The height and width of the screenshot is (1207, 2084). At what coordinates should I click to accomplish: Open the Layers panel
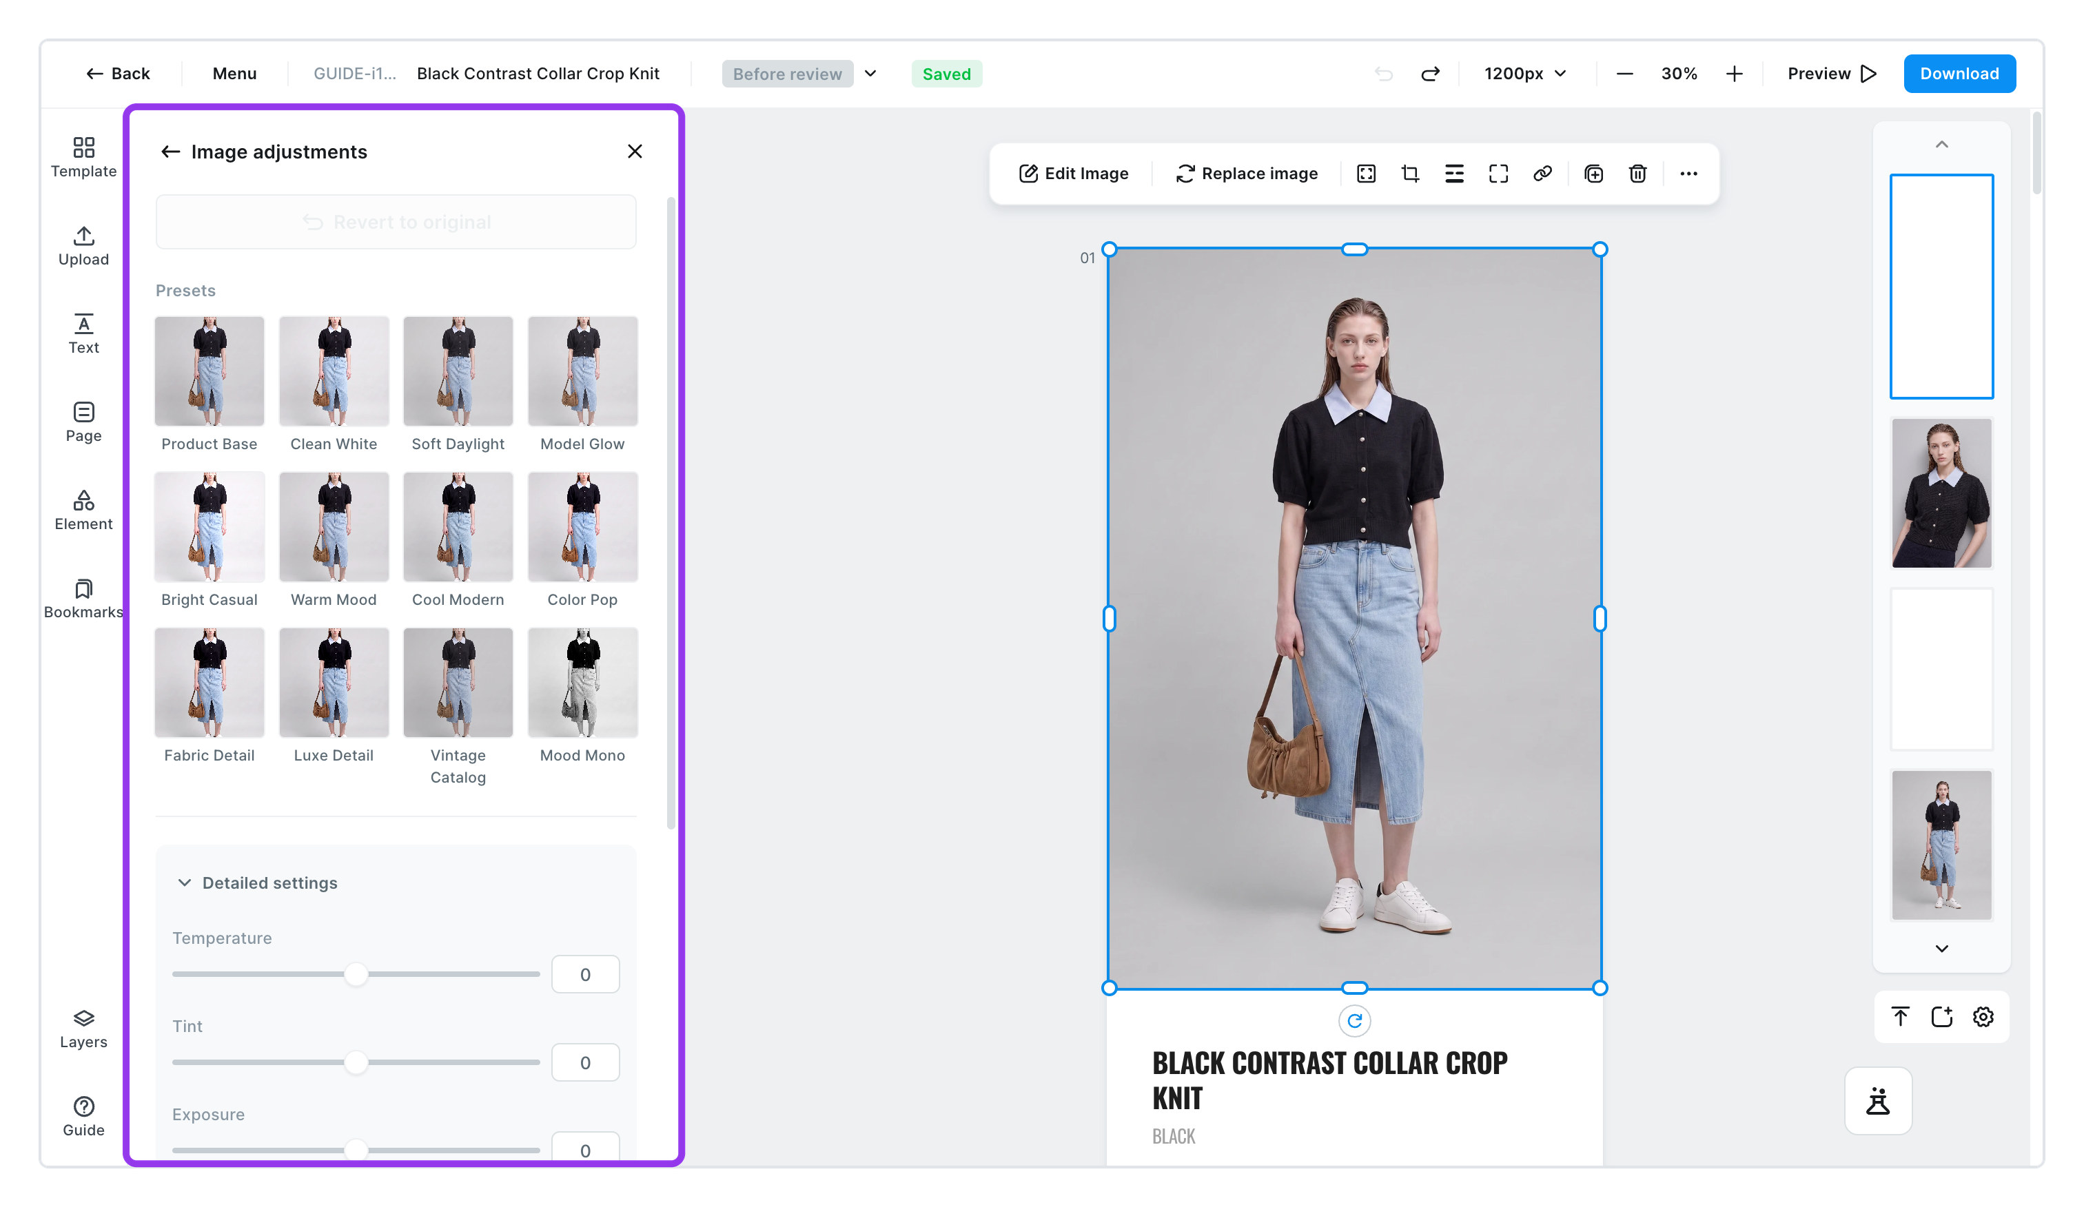(83, 1029)
